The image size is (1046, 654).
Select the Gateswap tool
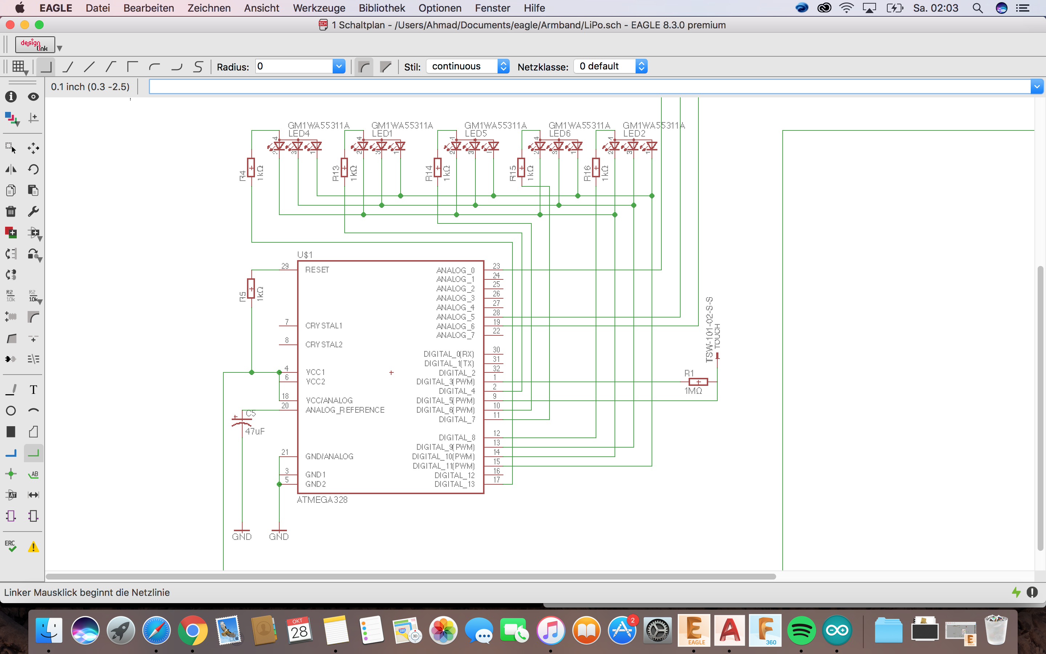(11, 275)
